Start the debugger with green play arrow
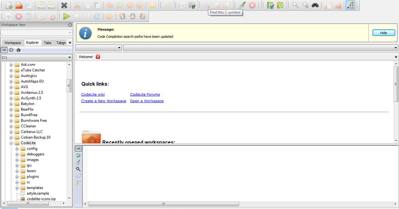The image size is (399, 209). click(x=67, y=16)
